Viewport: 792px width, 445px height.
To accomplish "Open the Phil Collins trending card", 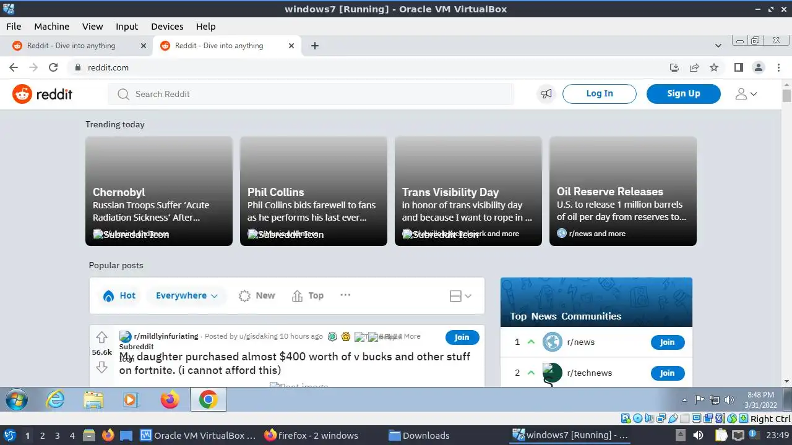I will click(x=314, y=191).
